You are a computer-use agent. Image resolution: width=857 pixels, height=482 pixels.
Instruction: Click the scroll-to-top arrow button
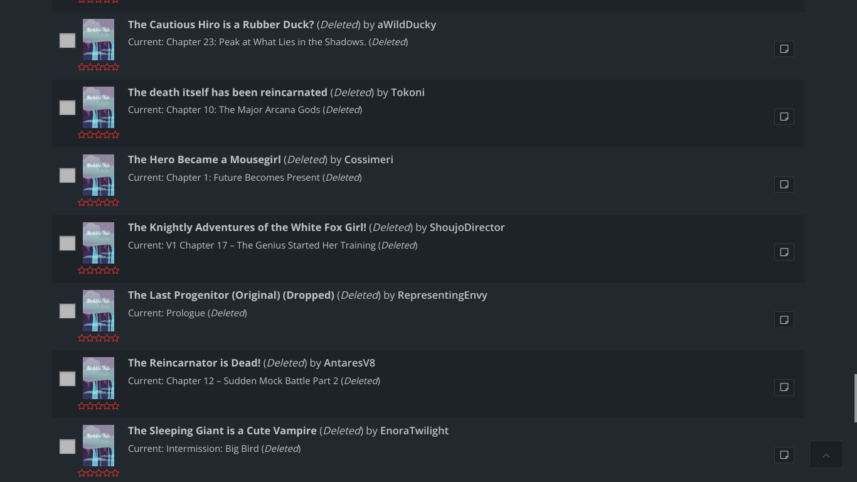click(826, 454)
